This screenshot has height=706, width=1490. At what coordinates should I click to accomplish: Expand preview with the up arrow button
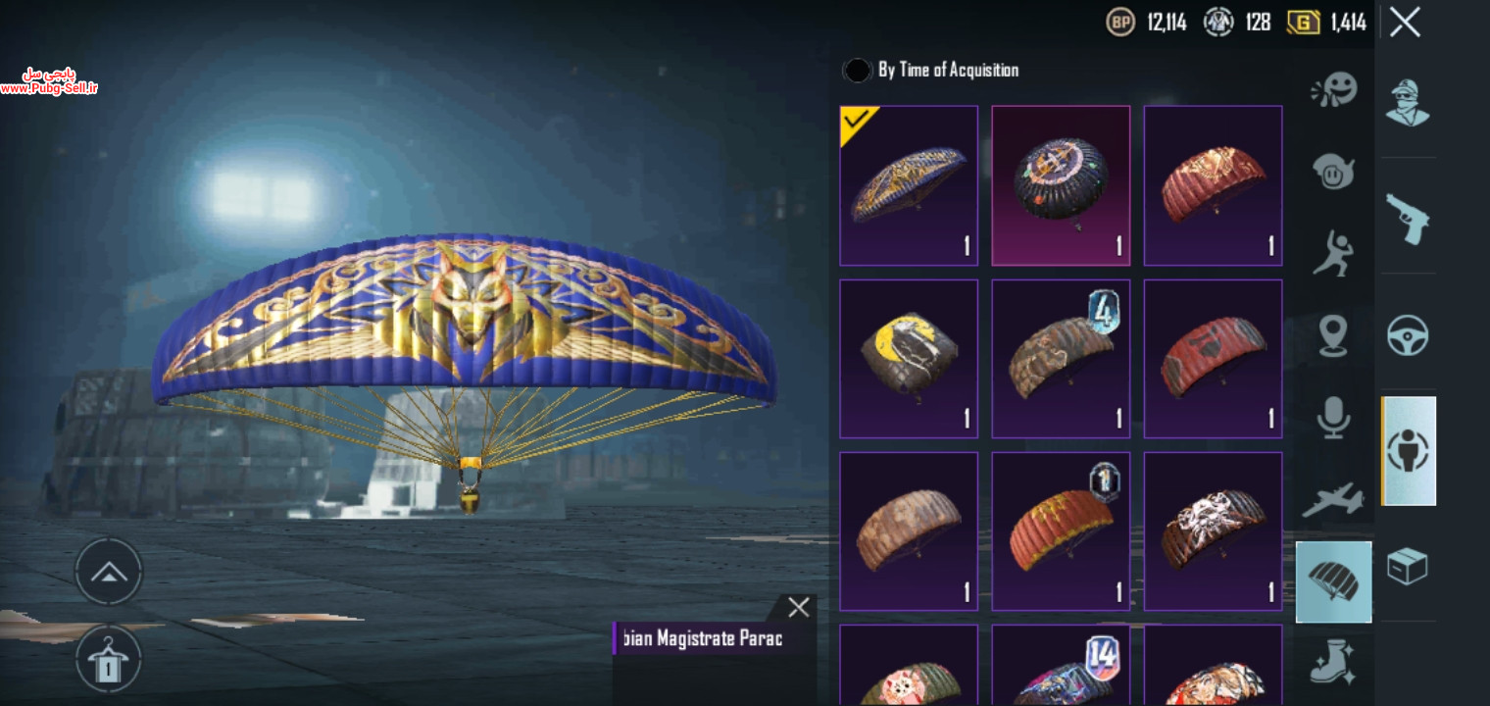(109, 572)
